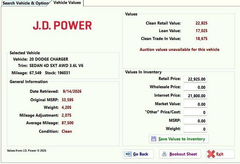Edit the Retail Price field
This screenshot has width=240, height=164.
tap(195, 79)
